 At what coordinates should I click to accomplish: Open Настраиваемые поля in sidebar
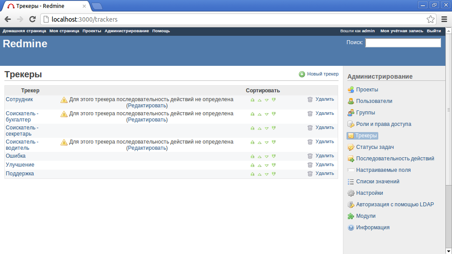point(384,170)
